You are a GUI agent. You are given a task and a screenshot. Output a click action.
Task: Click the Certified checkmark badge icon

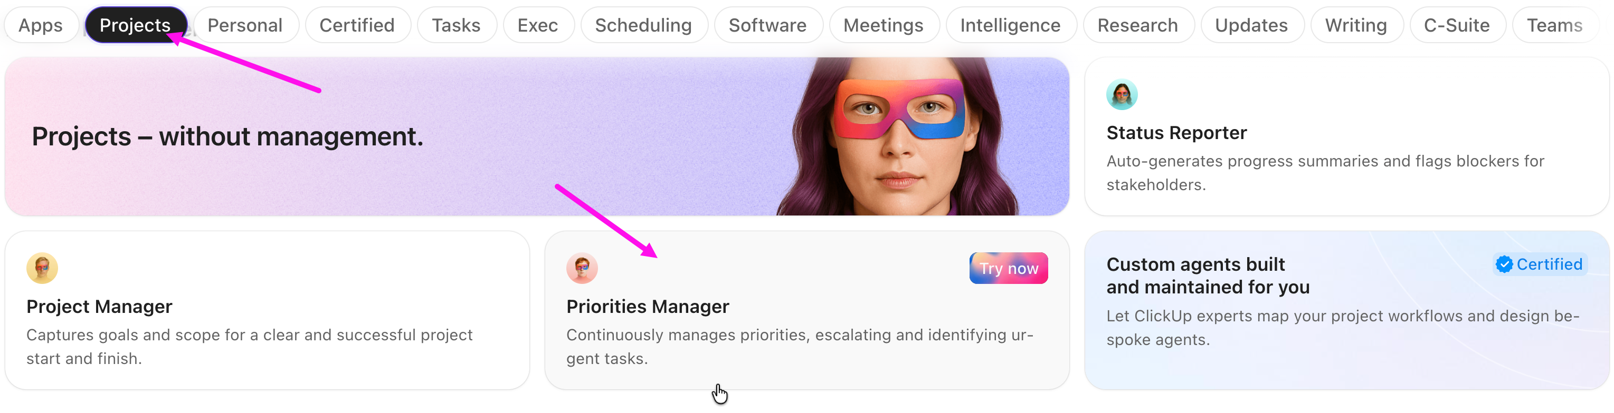(1505, 264)
